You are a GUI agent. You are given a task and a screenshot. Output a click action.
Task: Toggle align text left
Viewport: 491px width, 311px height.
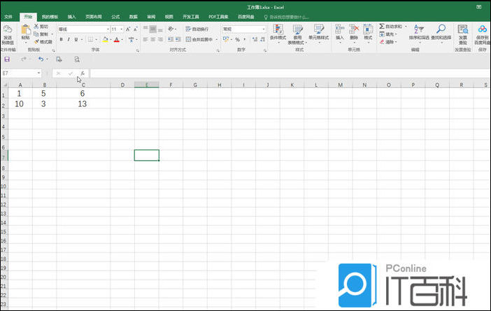pos(145,39)
